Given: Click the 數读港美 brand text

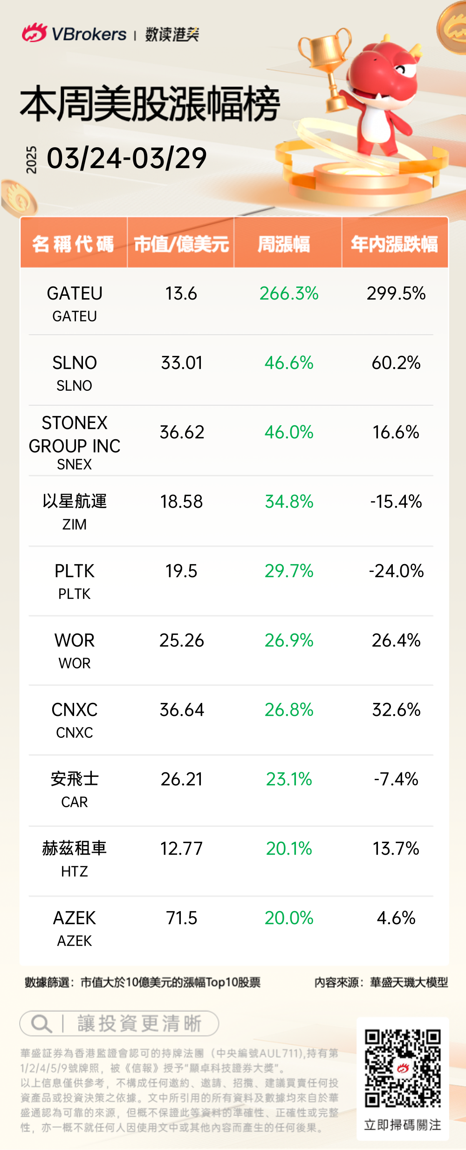Looking at the screenshot, I should pyautogui.click(x=172, y=34).
